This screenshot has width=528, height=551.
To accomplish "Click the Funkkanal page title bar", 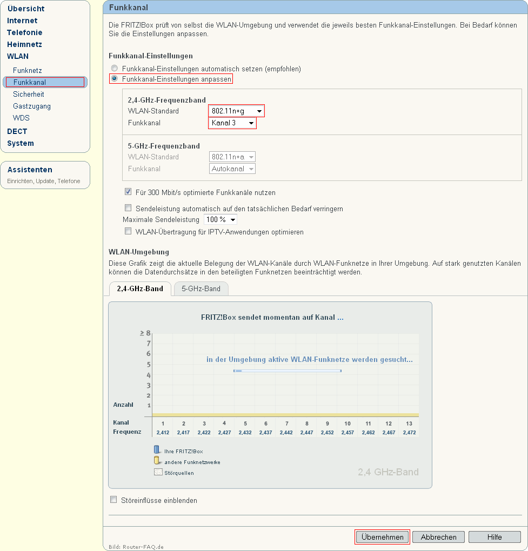I will [x=315, y=8].
